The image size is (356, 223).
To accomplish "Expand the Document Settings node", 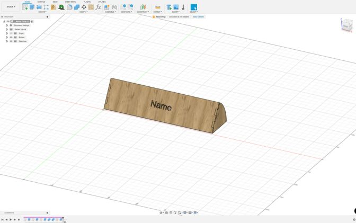I will click(7, 25).
